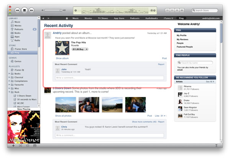Toggle shuffle at the bottom bar
Screen dimensions: 230x158
tap(20, 146)
